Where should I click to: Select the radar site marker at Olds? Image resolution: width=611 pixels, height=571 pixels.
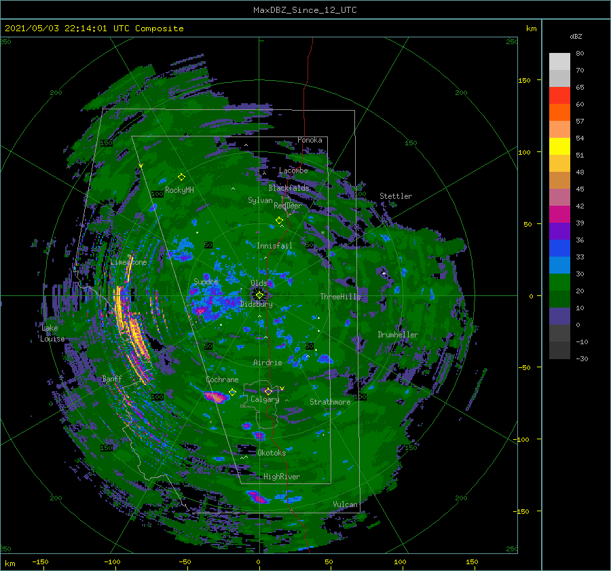[259, 295]
